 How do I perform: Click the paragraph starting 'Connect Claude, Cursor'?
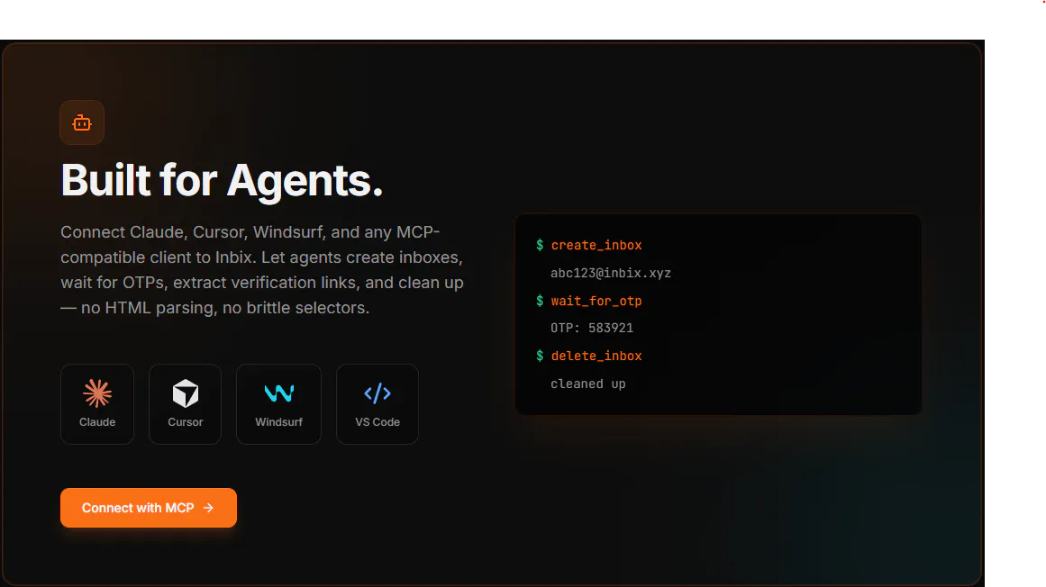coord(262,270)
